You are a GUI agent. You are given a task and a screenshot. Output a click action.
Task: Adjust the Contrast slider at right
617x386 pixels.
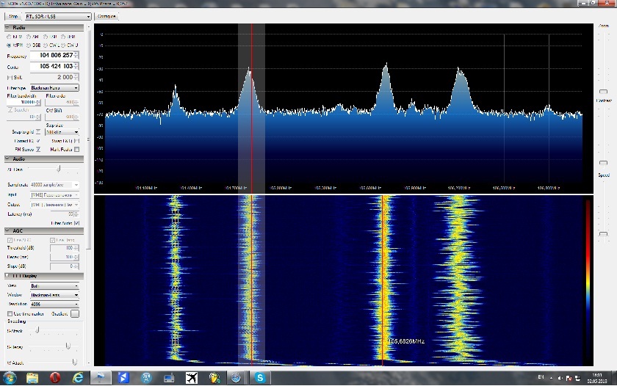[x=603, y=162]
